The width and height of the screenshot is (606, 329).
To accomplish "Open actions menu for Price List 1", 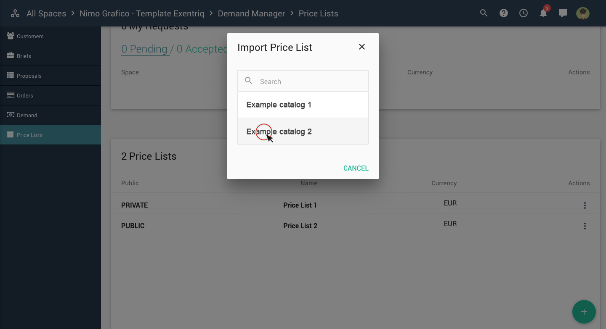I will [585, 205].
